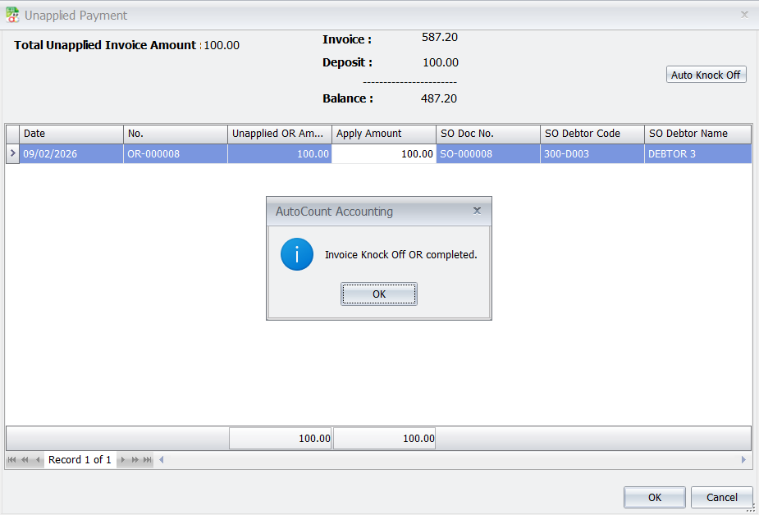The width and height of the screenshot is (759, 515).
Task: Jump to previous page of records
Action: [x=25, y=460]
